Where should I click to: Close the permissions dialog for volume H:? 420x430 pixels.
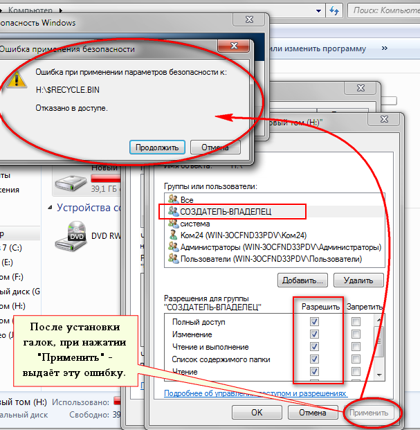click(x=384, y=119)
